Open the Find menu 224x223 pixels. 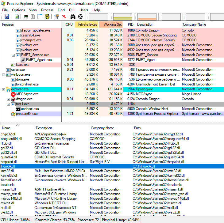[x=61, y=10]
